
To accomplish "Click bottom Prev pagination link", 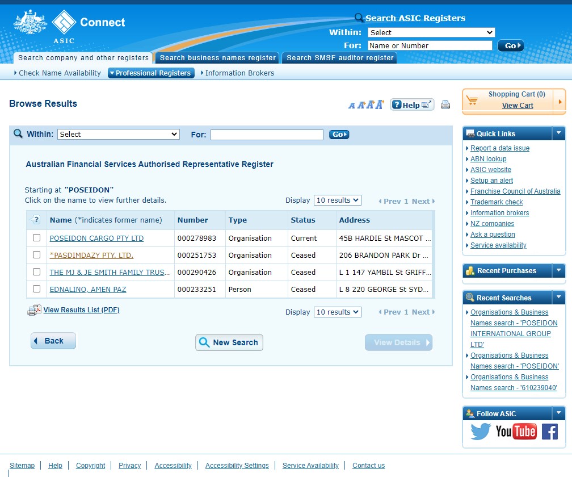I will click(390, 312).
